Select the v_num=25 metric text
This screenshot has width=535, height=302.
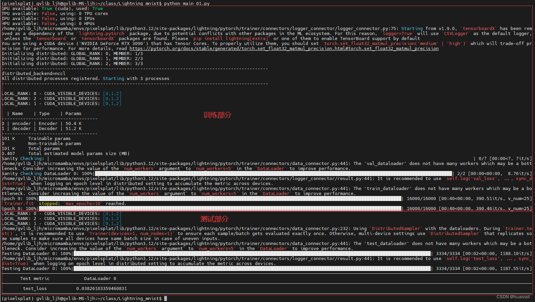pyautogui.click(x=519, y=198)
